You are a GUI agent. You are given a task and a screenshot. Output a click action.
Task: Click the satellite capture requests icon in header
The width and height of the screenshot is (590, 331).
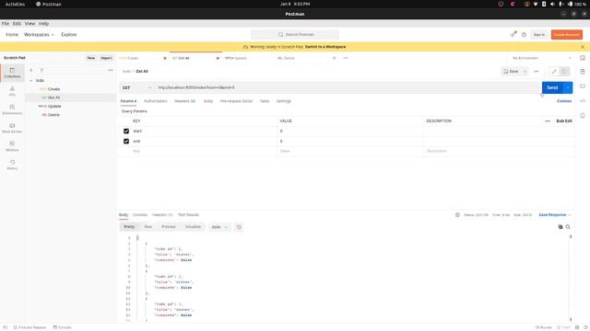point(513,34)
